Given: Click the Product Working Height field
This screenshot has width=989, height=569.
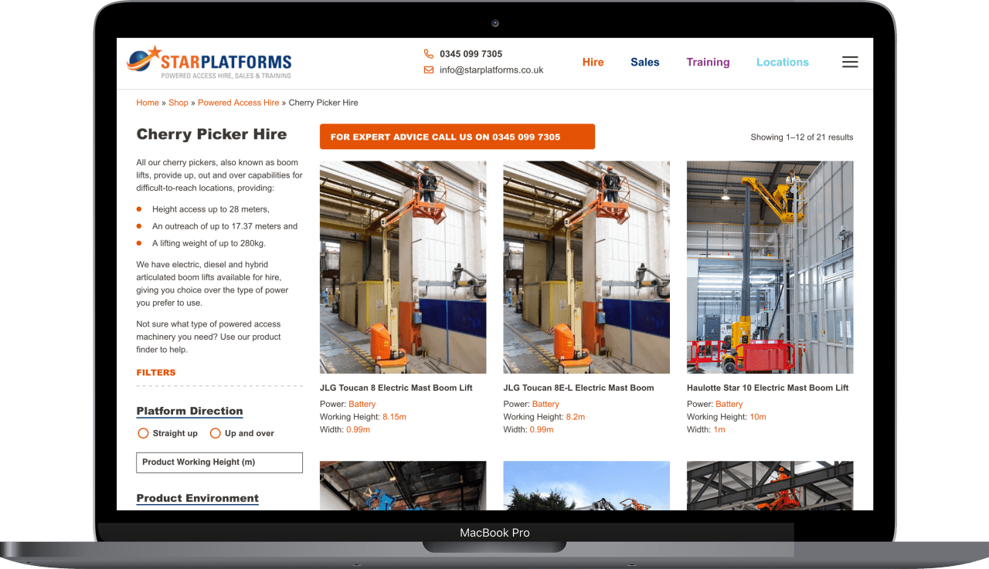Looking at the screenshot, I should click(219, 462).
